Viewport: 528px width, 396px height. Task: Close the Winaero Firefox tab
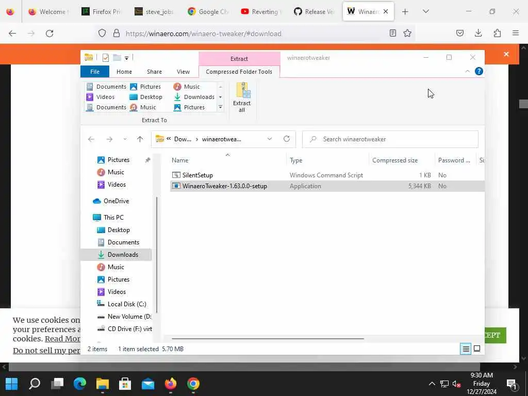(x=386, y=11)
